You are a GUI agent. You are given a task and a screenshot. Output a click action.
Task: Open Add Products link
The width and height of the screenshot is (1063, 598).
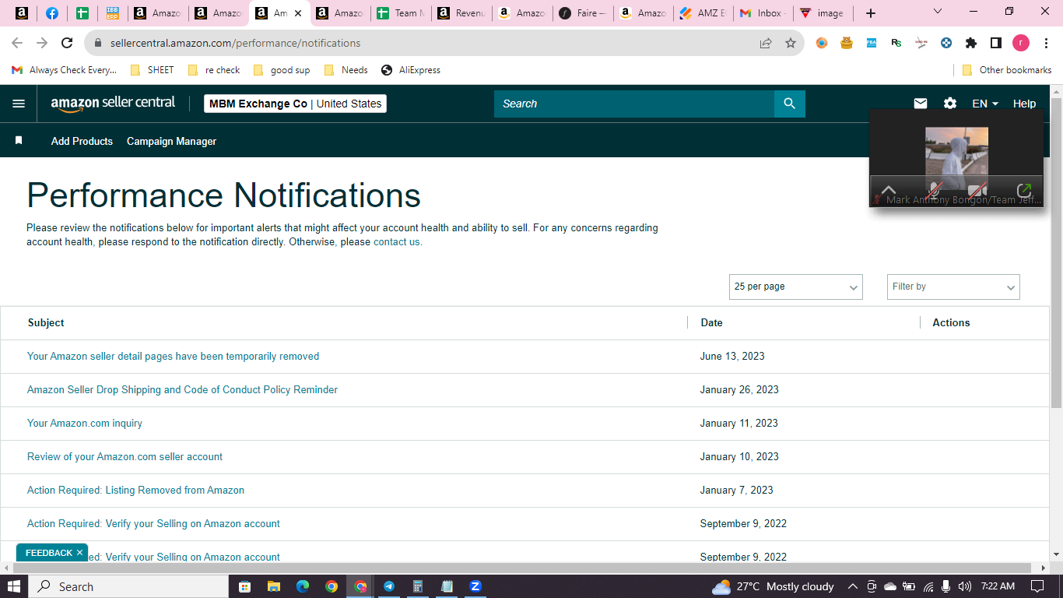tap(82, 141)
